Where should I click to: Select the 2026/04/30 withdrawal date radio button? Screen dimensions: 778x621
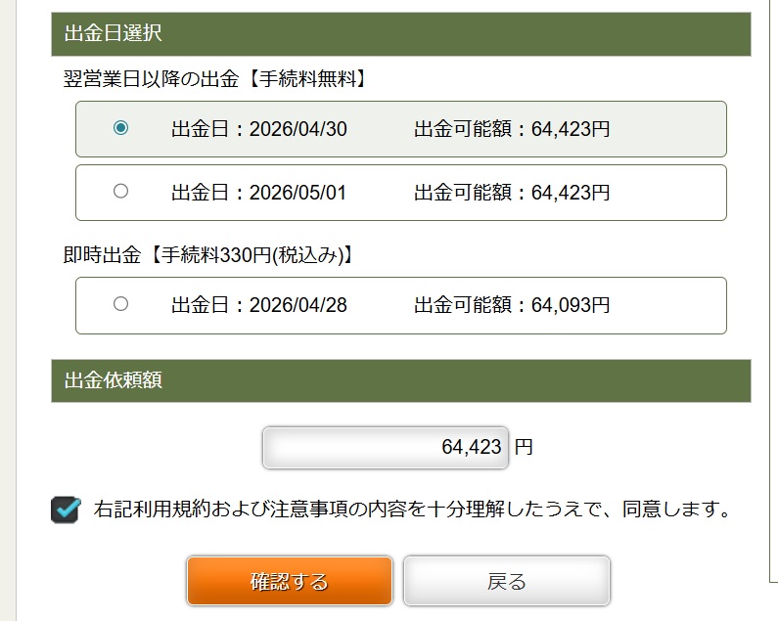(x=120, y=128)
